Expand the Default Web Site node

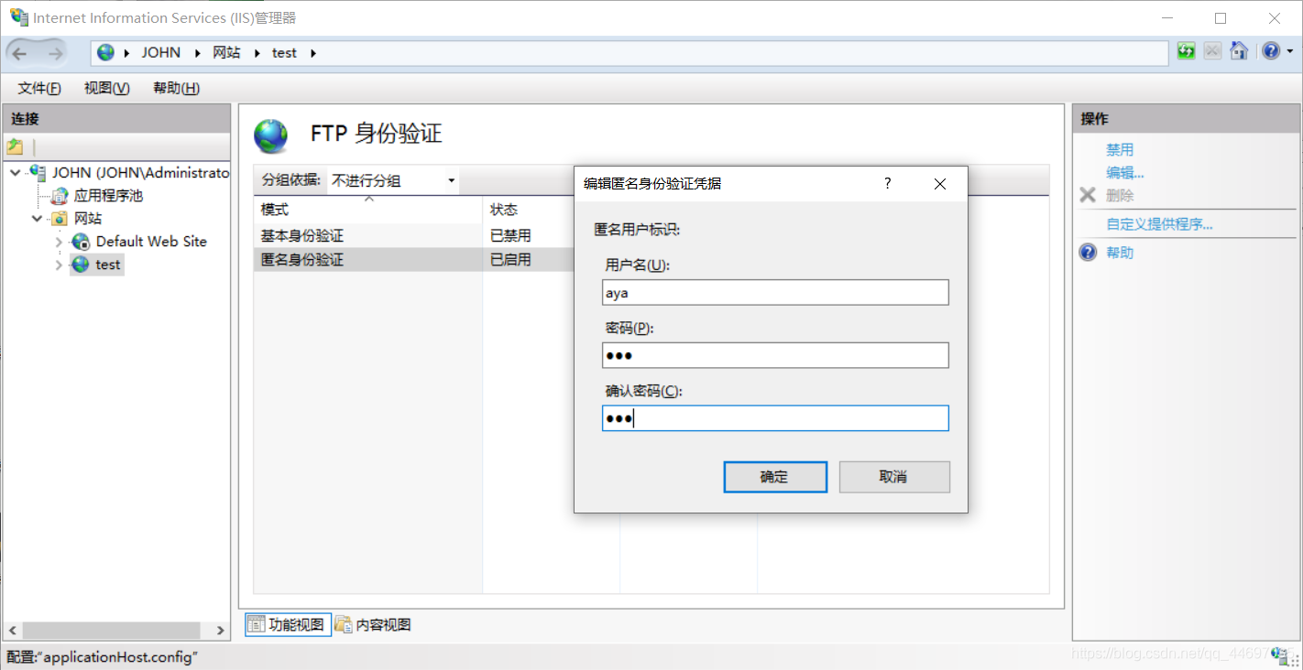[x=60, y=242]
